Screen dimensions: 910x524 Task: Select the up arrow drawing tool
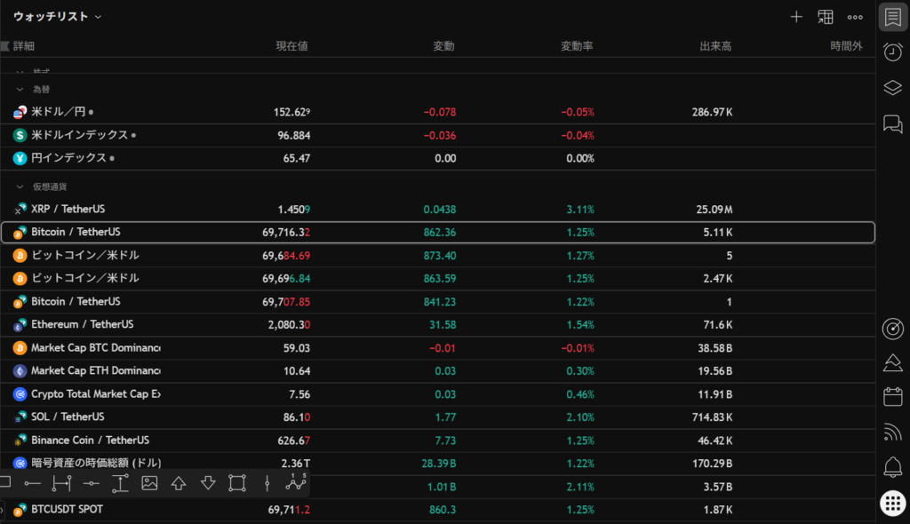pos(179,483)
